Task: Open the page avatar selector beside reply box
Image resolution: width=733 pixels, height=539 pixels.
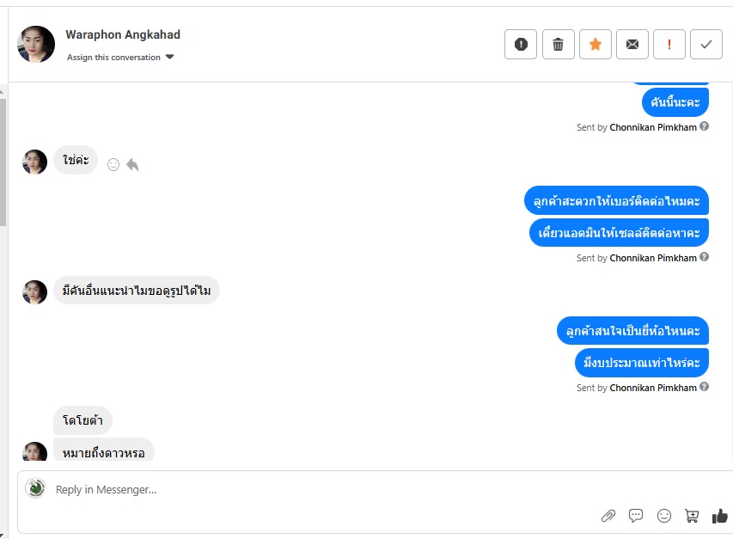Action: click(x=35, y=488)
